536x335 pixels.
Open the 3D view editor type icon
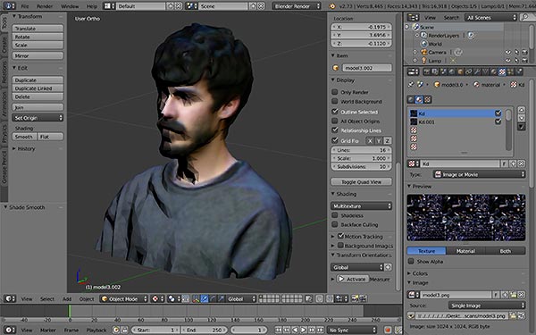(x=9, y=298)
